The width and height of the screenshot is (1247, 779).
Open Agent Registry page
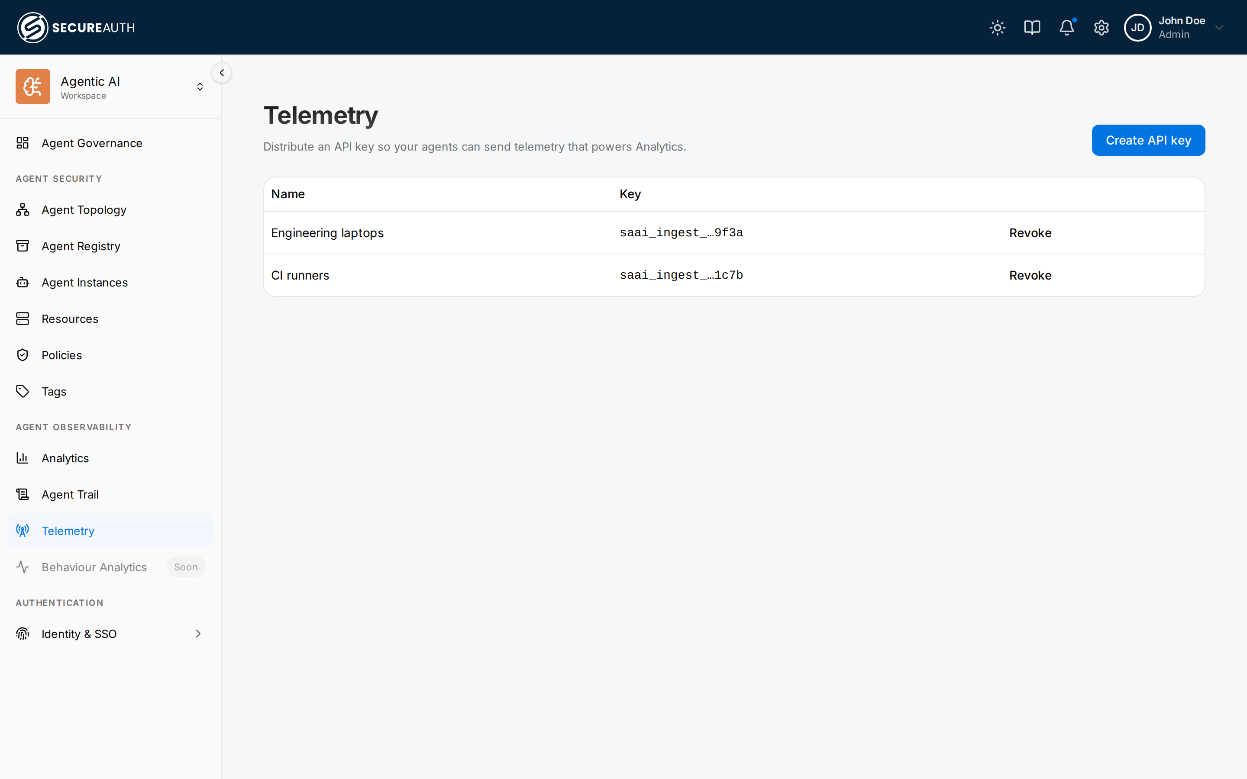pyautogui.click(x=81, y=246)
